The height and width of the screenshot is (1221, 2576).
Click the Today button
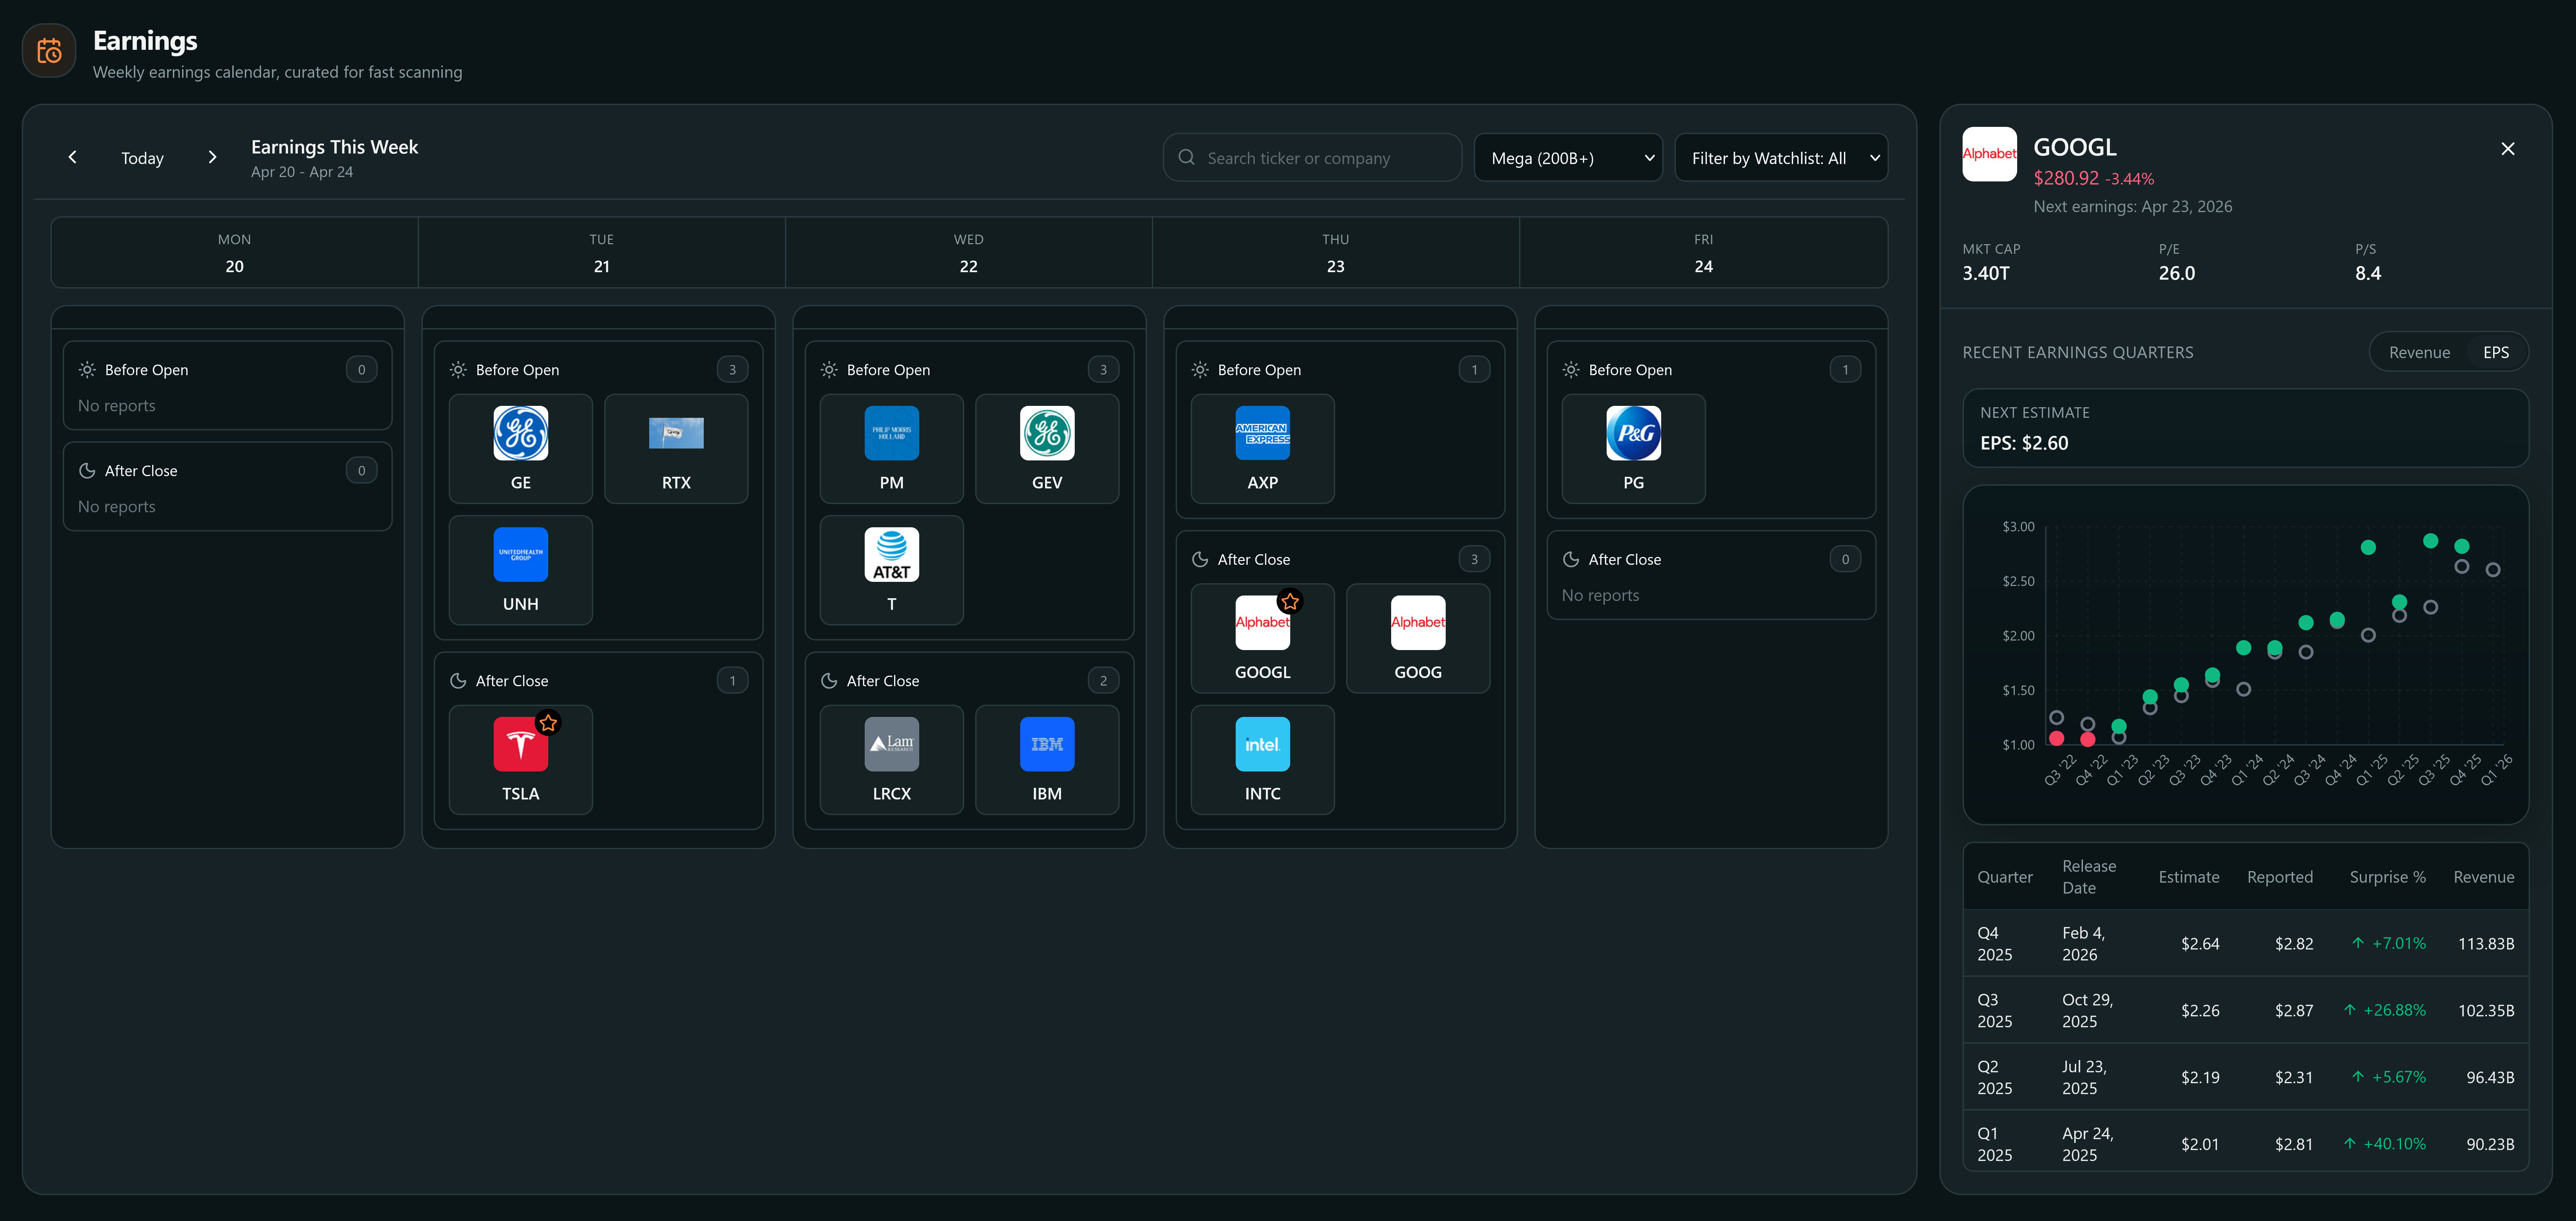click(142, 158)
